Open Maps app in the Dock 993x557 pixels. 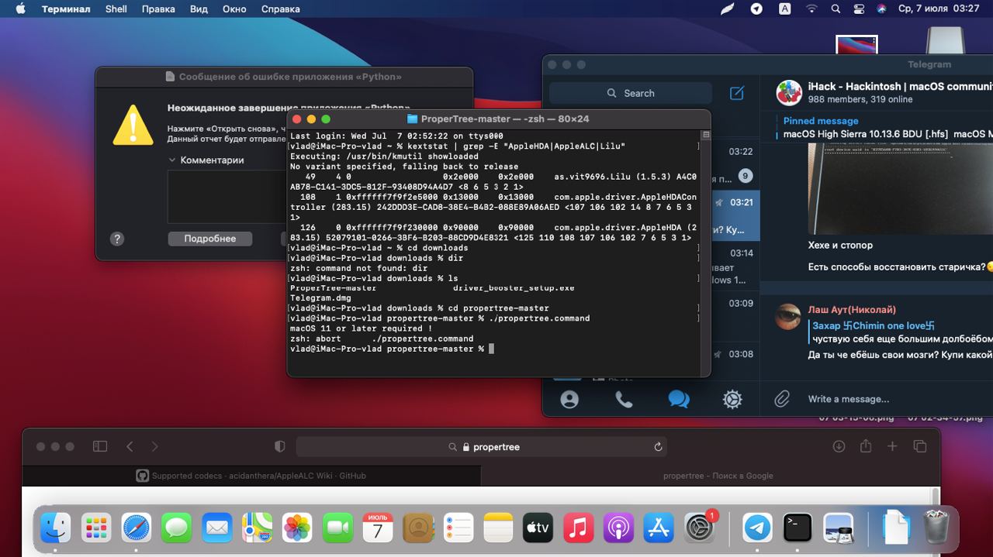coord(257,528)
